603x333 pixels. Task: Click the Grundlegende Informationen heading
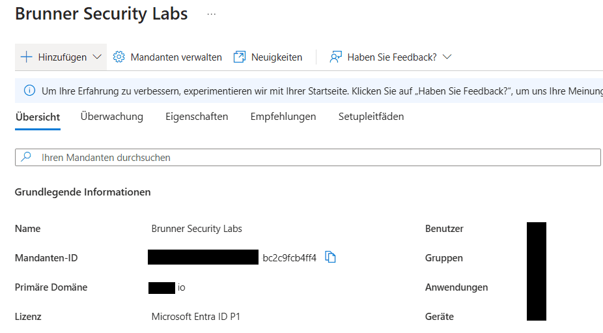pos(83,192)
